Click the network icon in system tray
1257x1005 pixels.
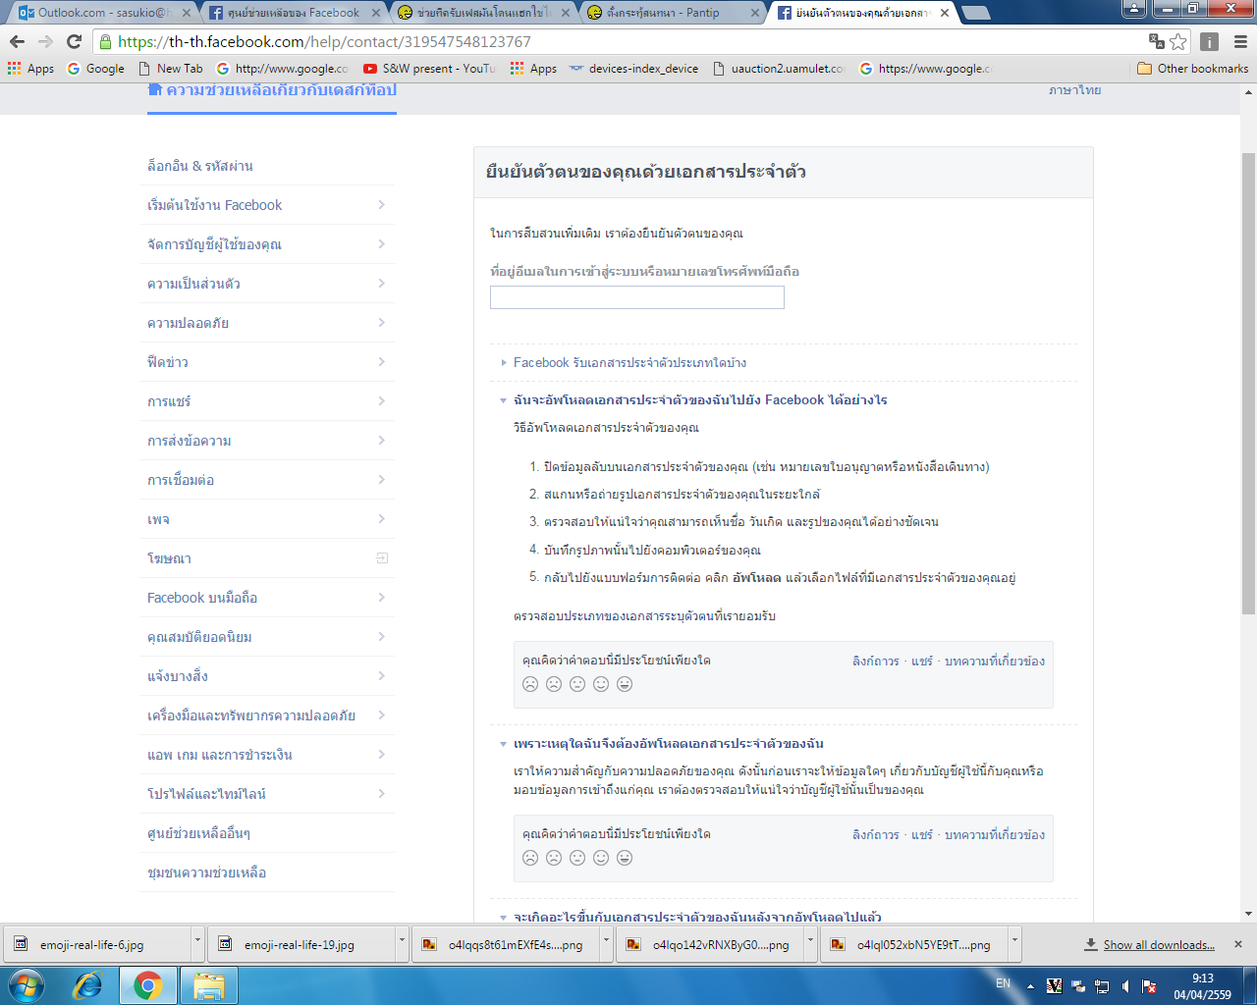tap(1102, 986)
